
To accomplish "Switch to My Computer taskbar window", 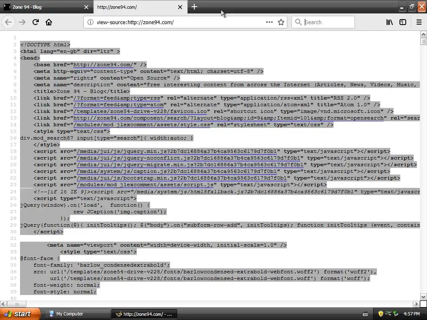I will tap(77, 314).
